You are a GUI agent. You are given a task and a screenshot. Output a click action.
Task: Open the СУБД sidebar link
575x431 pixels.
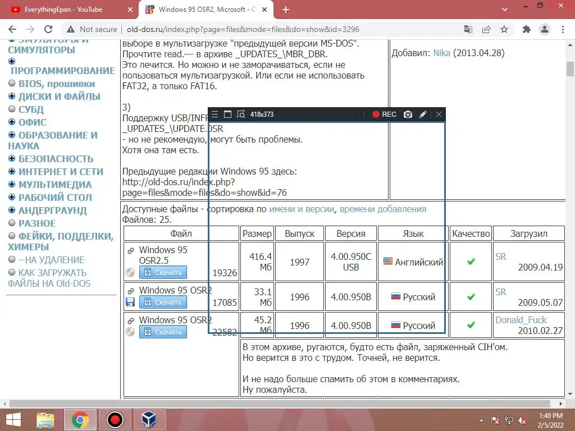coord(31,109)
